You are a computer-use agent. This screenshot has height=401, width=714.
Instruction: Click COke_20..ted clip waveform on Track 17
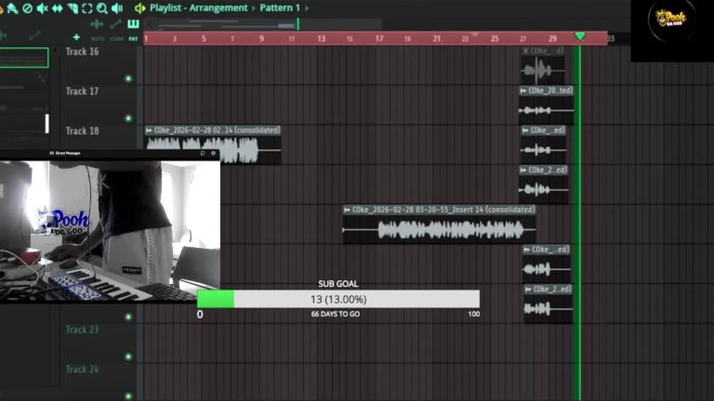click(x=546, y=110)
